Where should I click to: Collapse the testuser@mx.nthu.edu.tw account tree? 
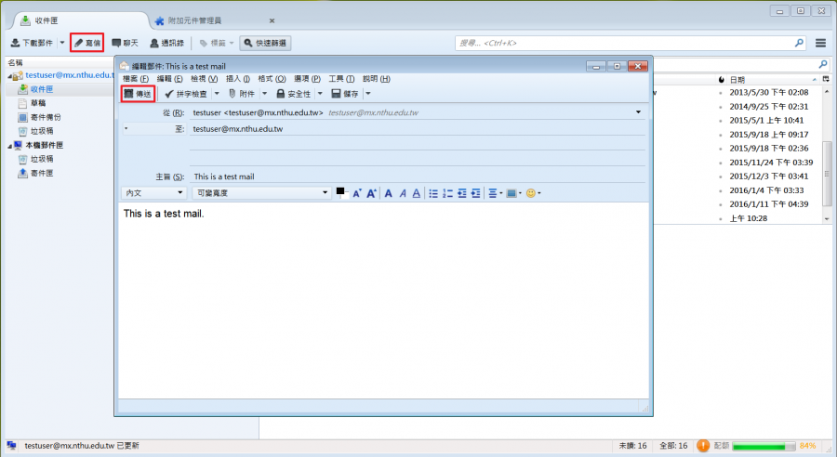(8, 75)
